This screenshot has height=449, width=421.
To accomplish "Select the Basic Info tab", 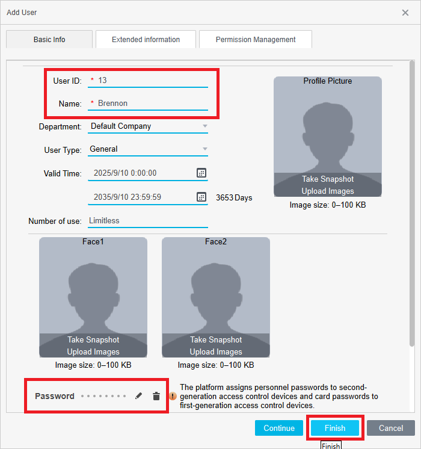I will coord(49,40).
